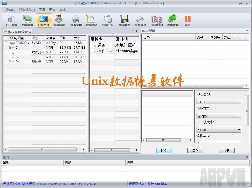
Task: Click the 提交 (Submit) button
Action: [164, 151]
